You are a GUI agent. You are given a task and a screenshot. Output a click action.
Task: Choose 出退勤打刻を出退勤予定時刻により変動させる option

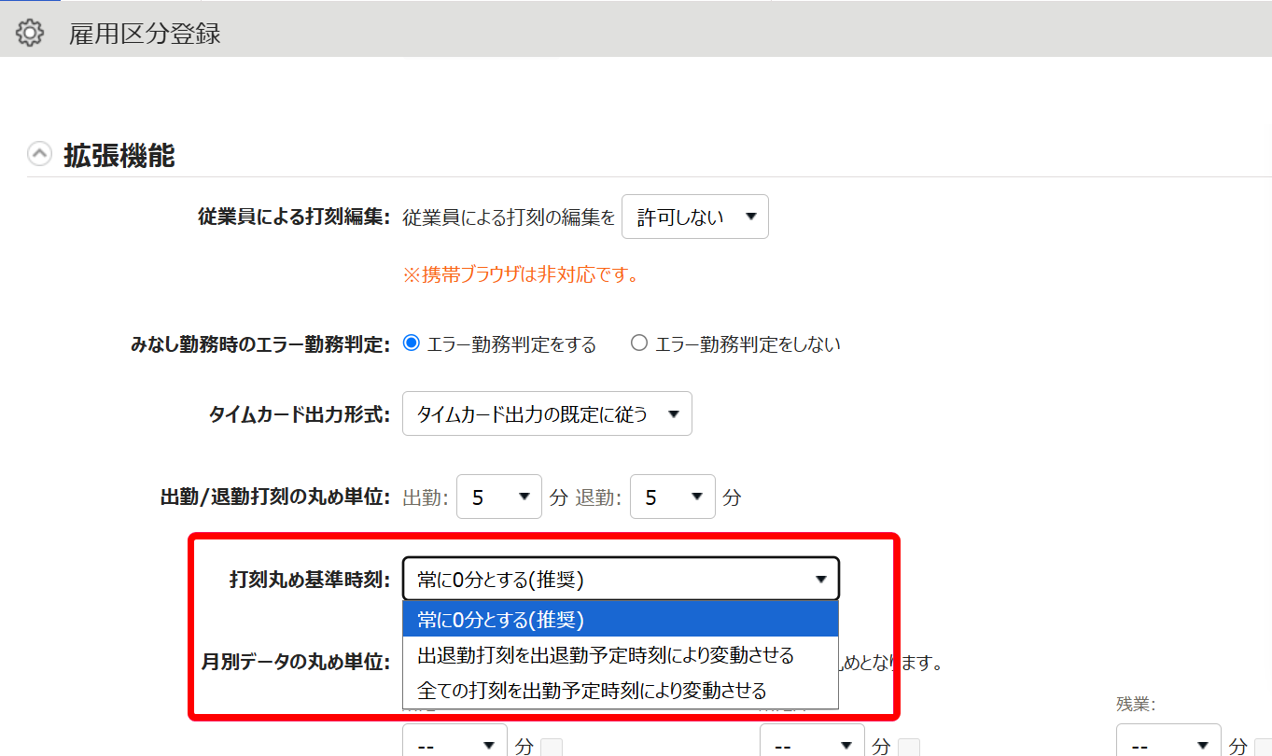[x=621, y=655]
